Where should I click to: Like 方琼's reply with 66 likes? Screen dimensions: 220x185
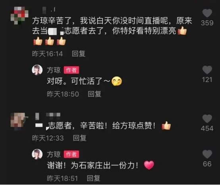[207, 154]
